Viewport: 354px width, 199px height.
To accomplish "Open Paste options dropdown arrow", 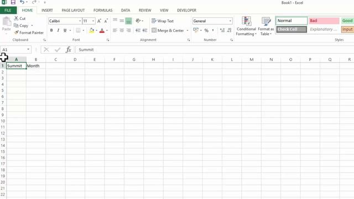I will pyautogui.click(x=6, y=34).
